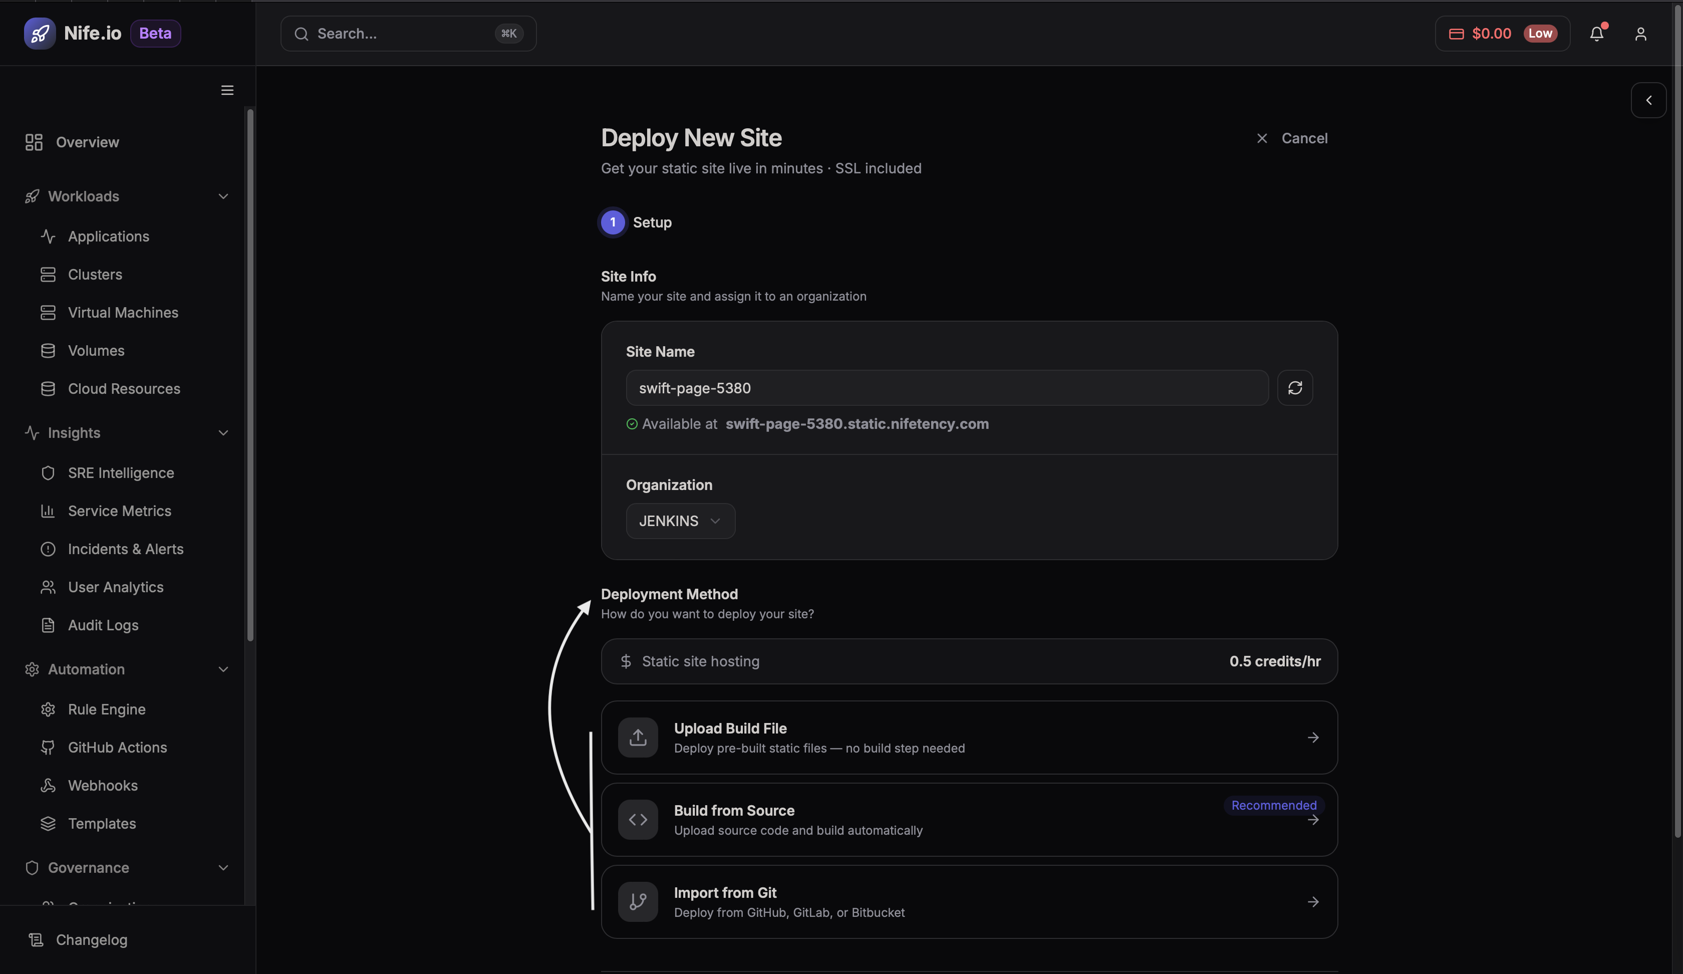Screen dimensions: 1683x974
Task: Open the notifications bell
Action: click(x=1597, y=34)
